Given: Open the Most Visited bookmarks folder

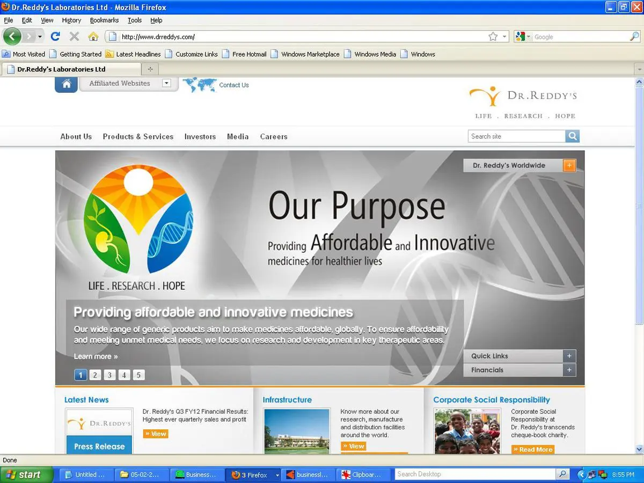Looking at the screenshot, I should 24,54.
